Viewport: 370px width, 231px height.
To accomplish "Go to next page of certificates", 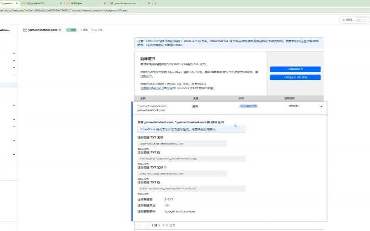I will 146,225.
